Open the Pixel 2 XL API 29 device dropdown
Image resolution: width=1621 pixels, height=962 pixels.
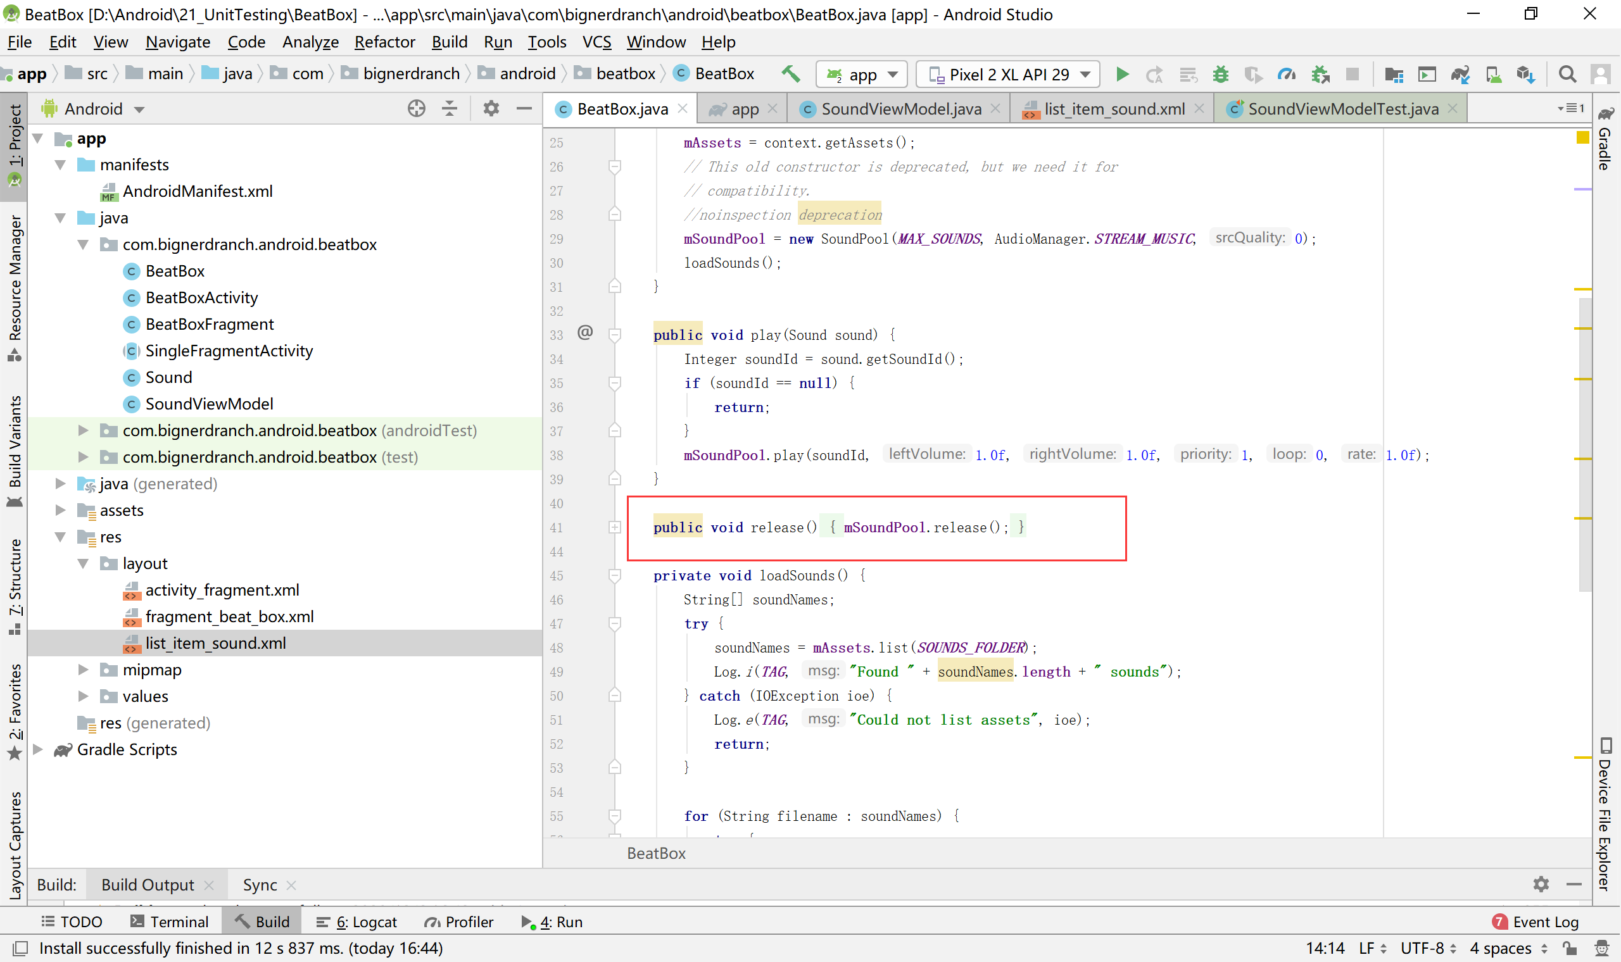coord(1008,75)
